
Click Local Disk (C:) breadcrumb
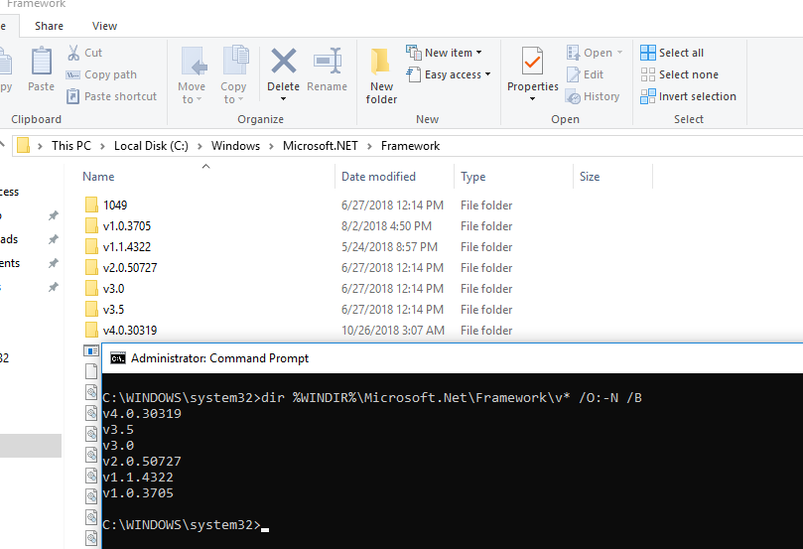(x=151, y=146)
